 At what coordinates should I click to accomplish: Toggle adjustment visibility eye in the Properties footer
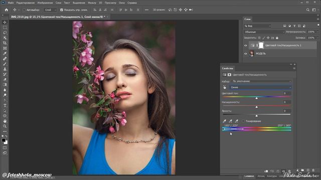(283, 171)
